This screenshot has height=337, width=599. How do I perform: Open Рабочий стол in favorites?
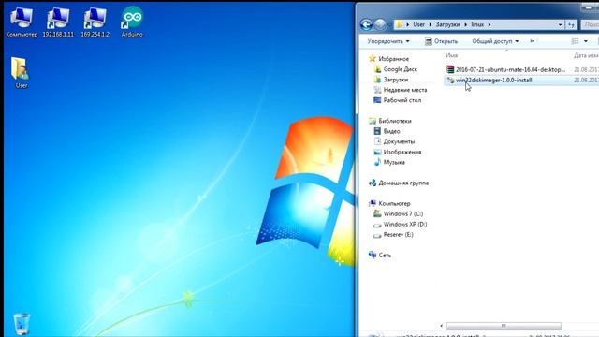point(402,100)
